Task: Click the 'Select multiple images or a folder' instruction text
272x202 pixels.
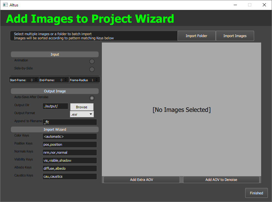Action: 53,34
